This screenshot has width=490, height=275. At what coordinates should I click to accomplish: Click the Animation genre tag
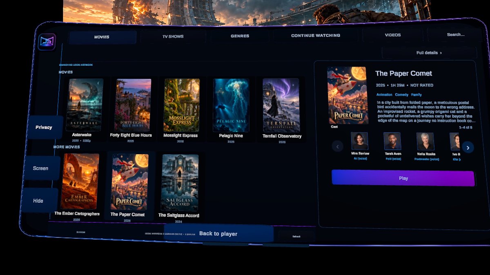(383, 95)
